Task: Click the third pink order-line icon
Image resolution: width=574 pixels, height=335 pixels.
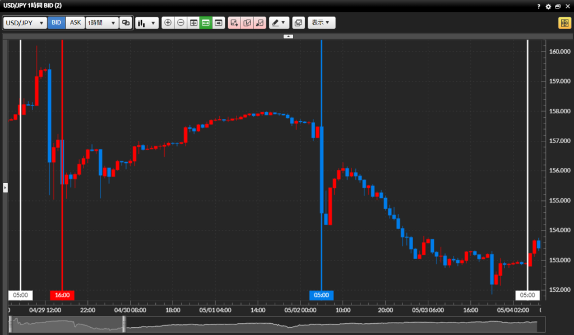Action: click(x=260, y=23)
